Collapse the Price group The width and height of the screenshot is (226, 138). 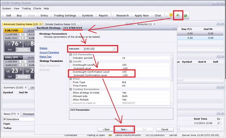coord(71,79)
